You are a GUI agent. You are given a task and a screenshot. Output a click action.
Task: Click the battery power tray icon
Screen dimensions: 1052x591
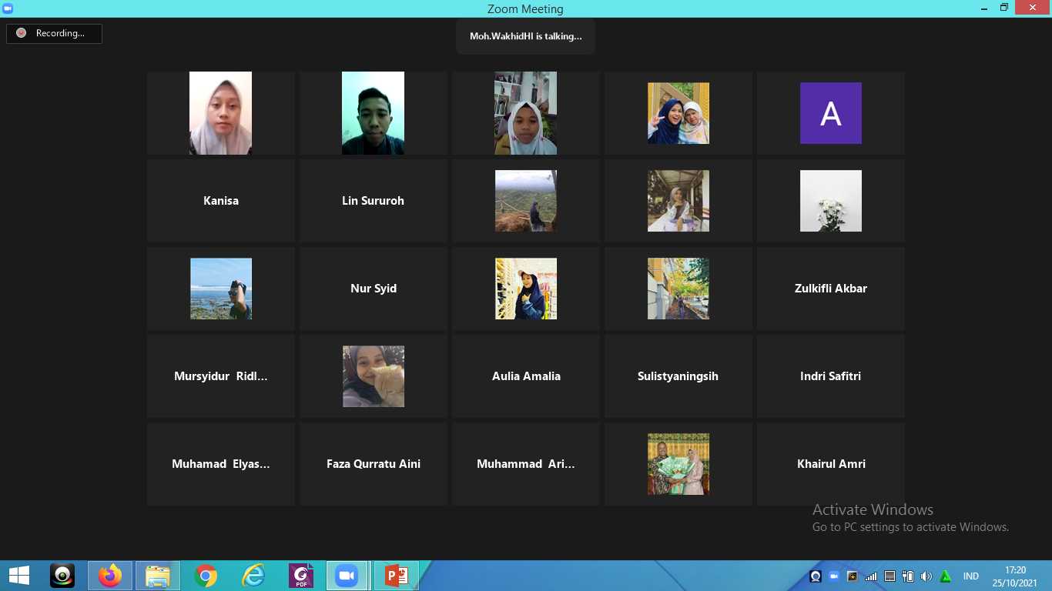(908, 576)
